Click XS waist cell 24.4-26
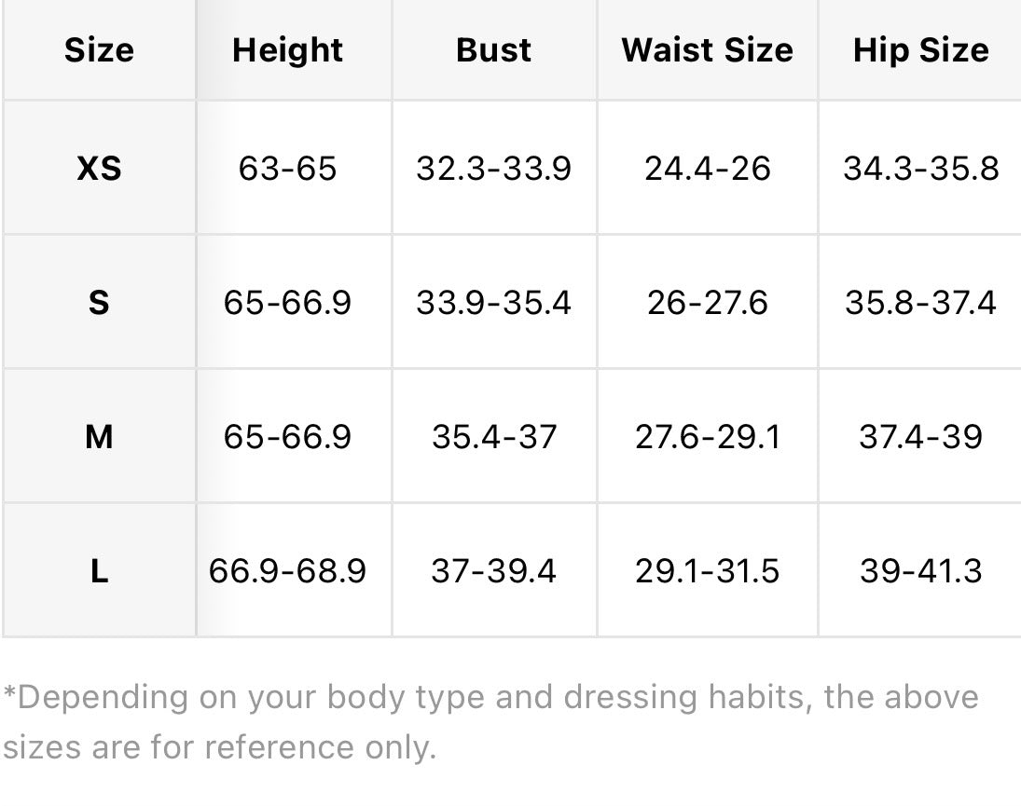Image resolution: width=1021 pixels, height=806 pixels. coord(707,168)
